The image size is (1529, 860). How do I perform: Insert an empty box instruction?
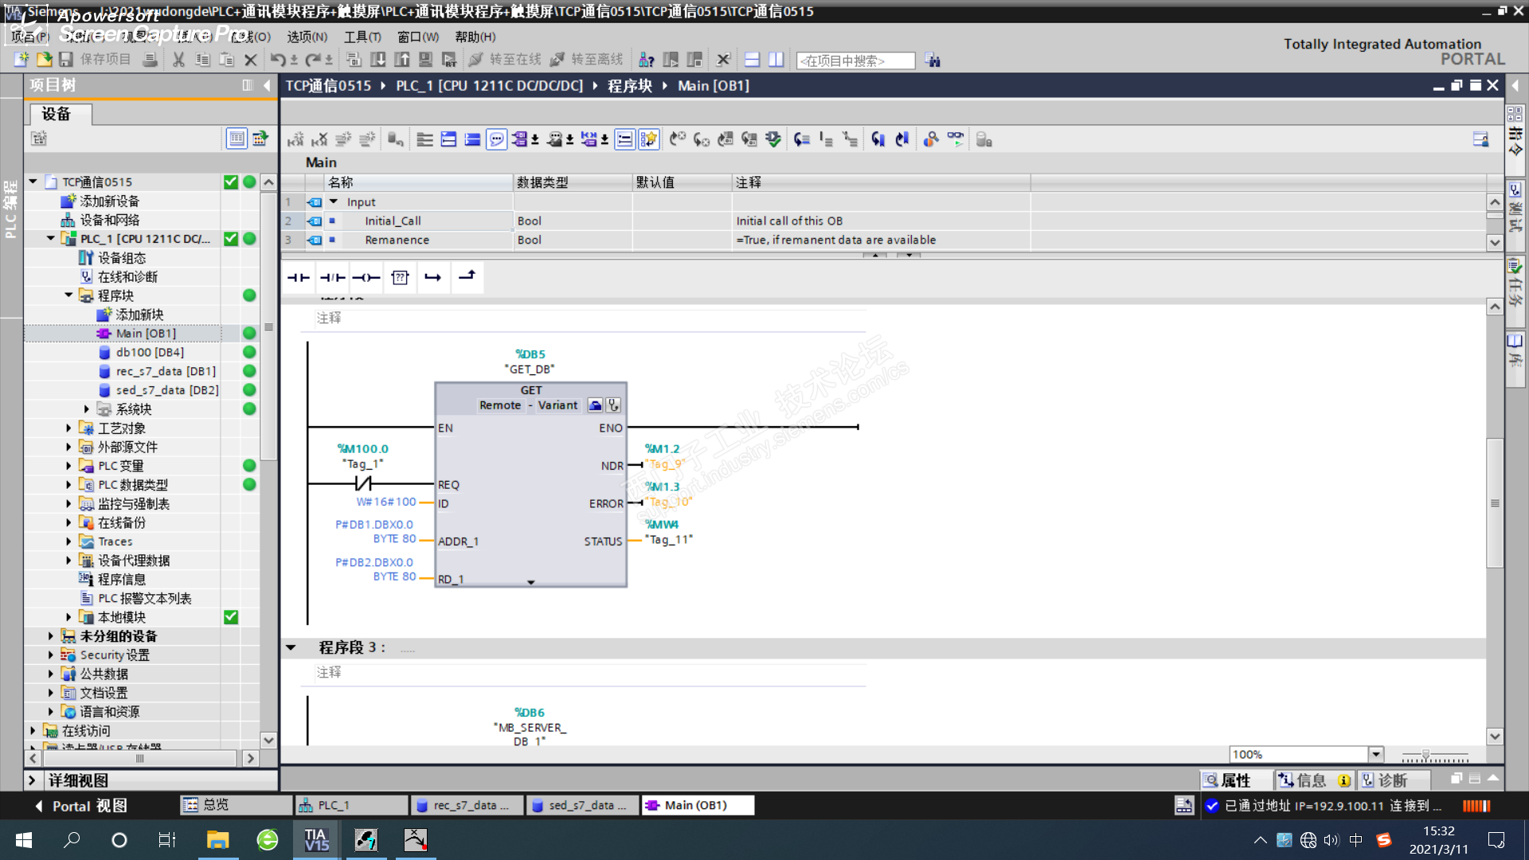point(400,277)
